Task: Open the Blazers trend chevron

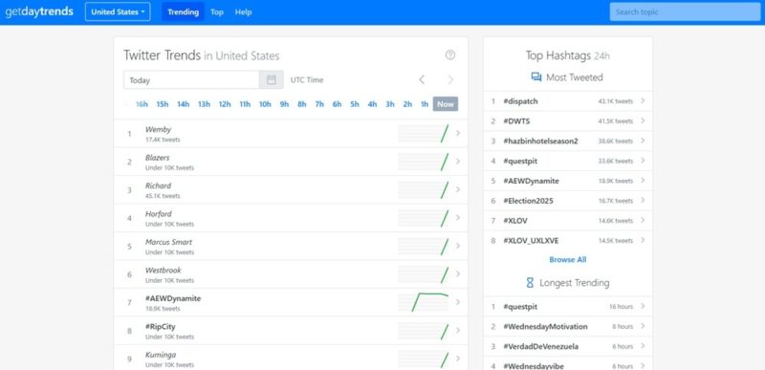Action: point(458,162)
